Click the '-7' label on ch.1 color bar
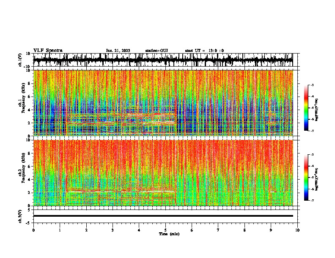 [x=312, y=131]
